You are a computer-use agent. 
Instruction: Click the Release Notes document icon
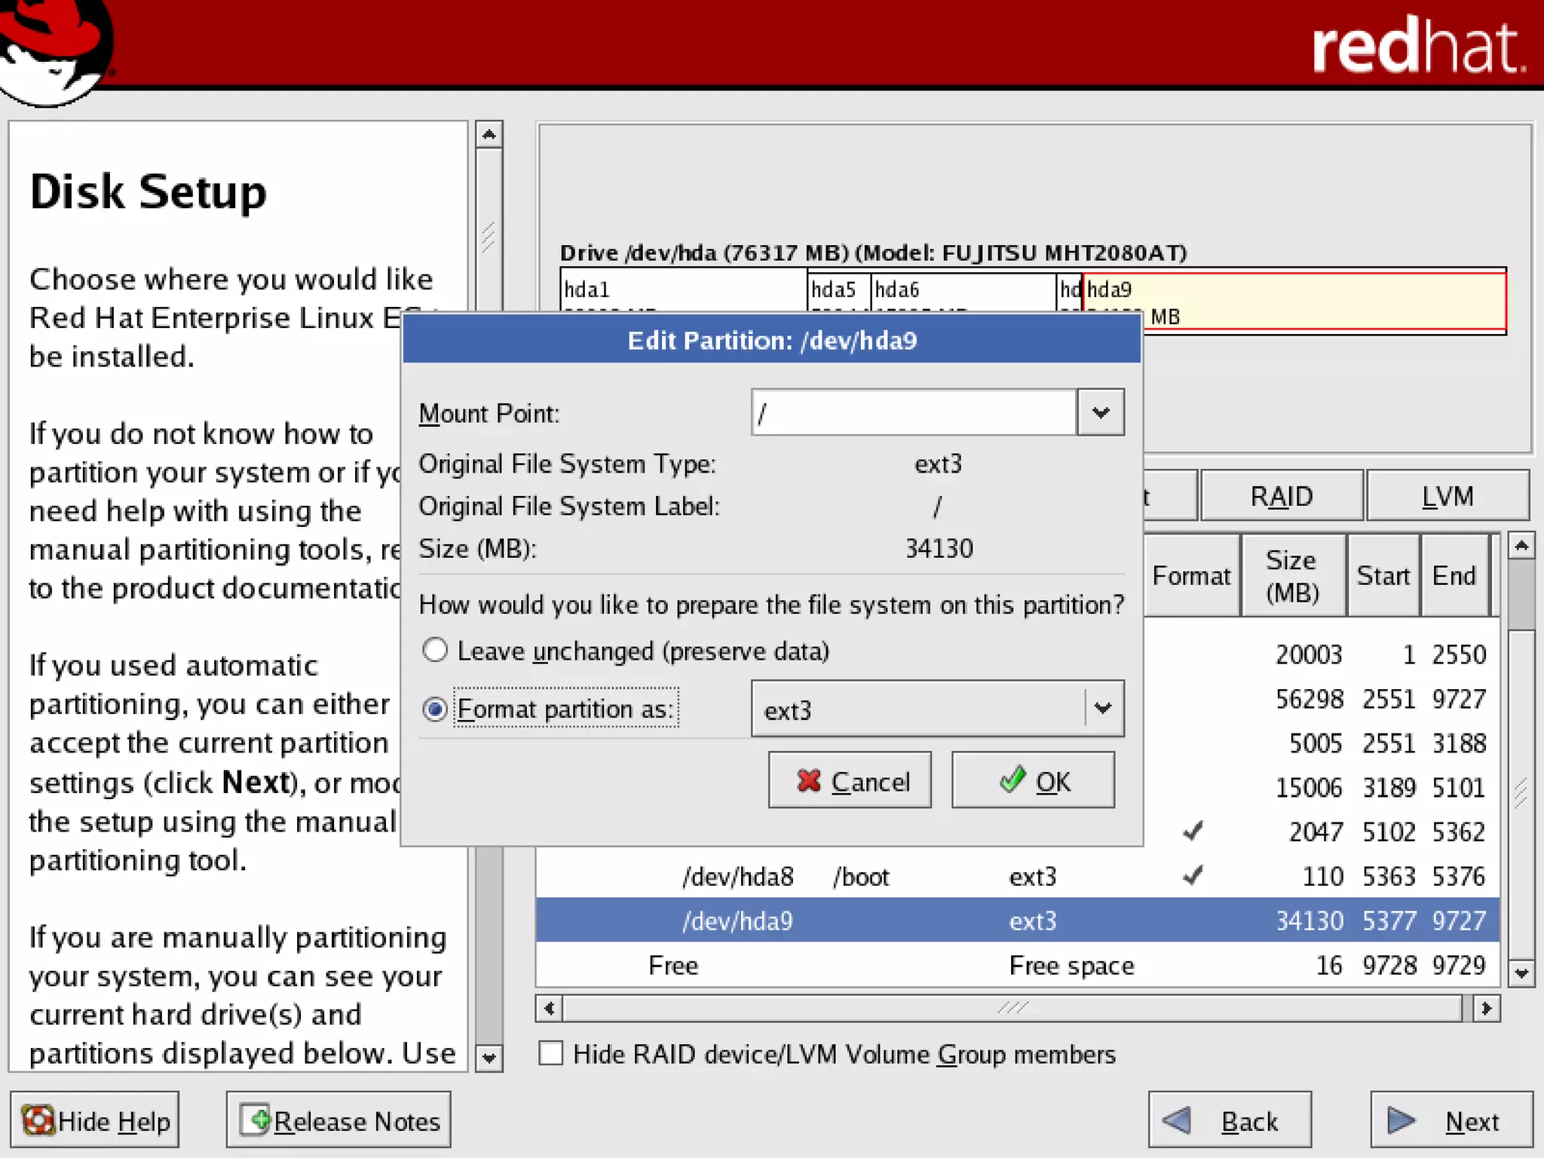(256, 1120)
